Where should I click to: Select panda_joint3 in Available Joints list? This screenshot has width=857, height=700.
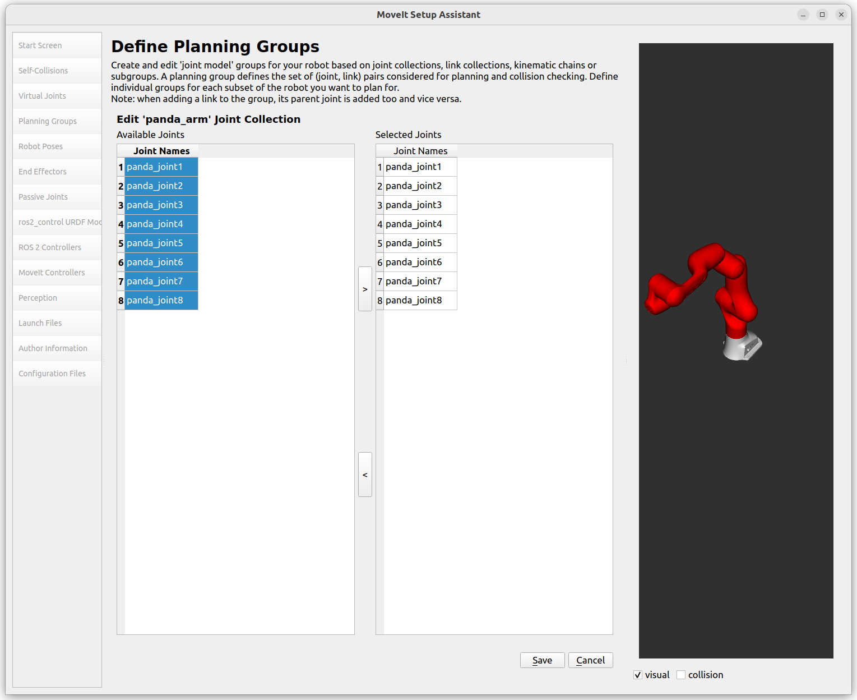pos(155,205)
